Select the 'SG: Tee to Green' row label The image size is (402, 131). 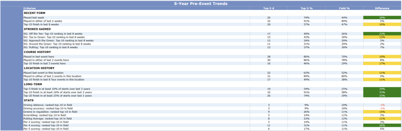pyautogui.click(x=54, y=37)
